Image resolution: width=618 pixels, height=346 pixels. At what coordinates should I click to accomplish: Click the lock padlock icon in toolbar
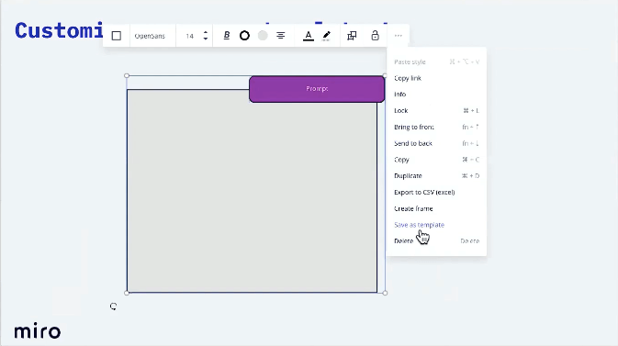[375, 36]
